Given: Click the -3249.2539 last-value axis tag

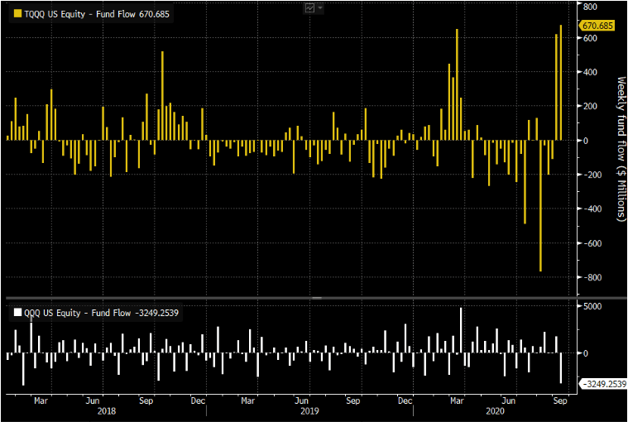Looking at the screenshot, I should pos(603,384).
